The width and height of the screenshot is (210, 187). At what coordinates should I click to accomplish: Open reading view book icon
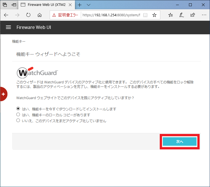145,15
